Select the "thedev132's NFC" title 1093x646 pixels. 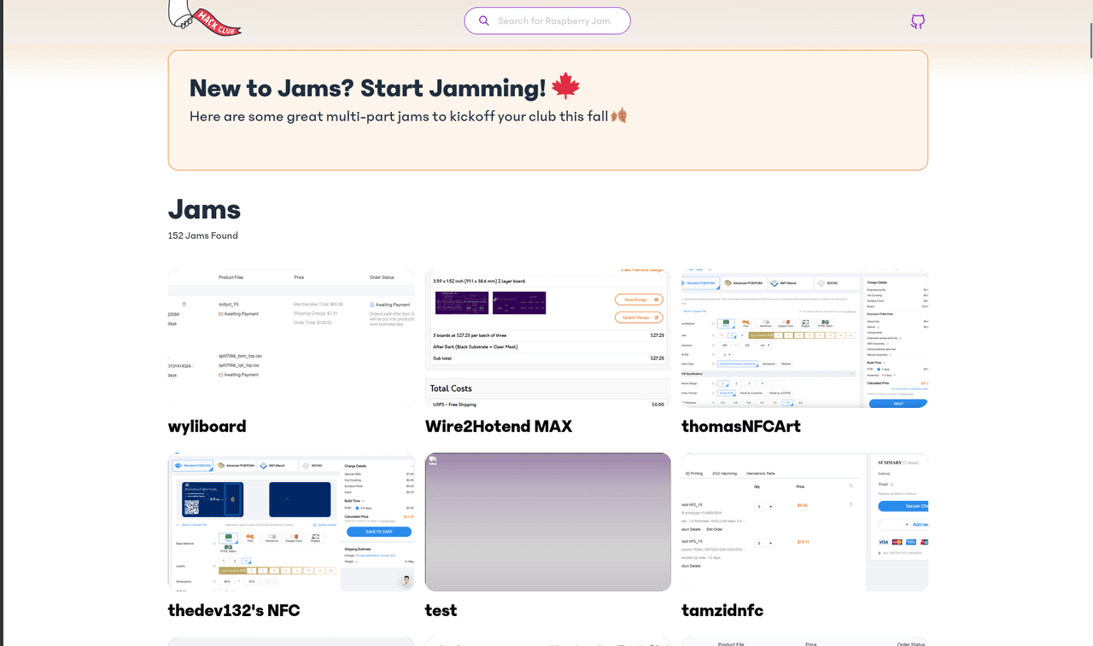point(234,610)
